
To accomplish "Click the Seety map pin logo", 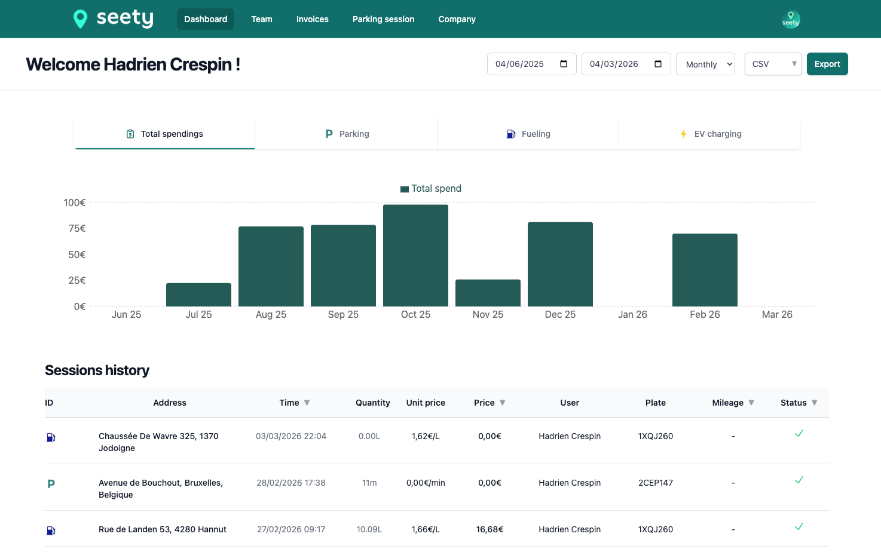I will pyautogui.click(x=80, y=19).
